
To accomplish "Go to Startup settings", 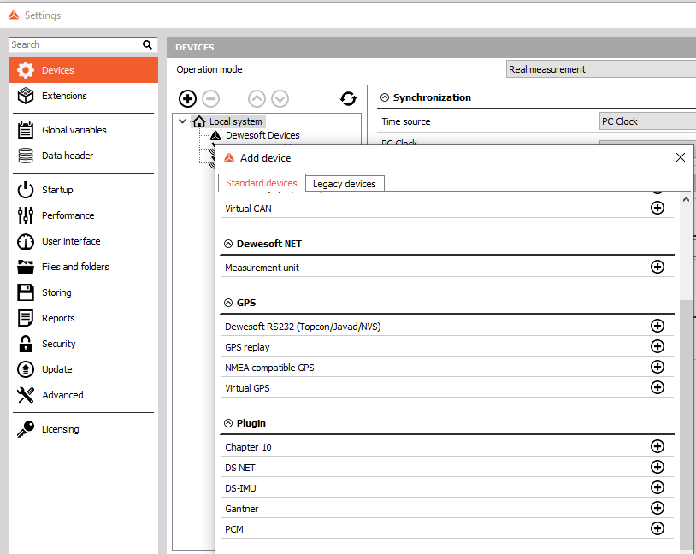I will (83, 190).
